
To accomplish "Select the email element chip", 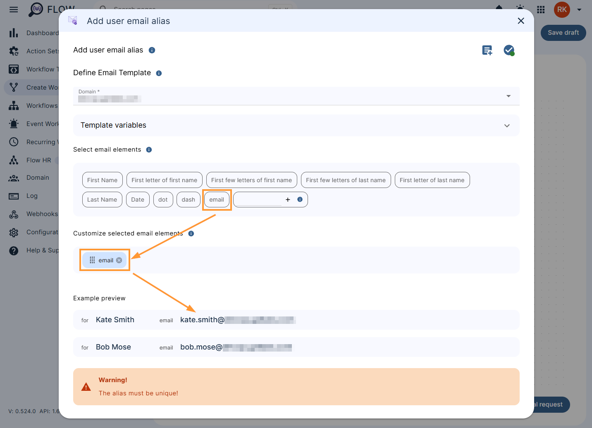I will click(217, 200).
